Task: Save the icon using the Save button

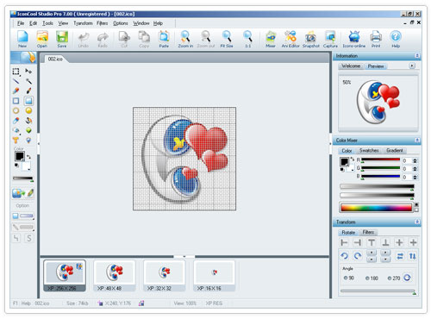Action: pyautogui.click(x=62, y=39)
